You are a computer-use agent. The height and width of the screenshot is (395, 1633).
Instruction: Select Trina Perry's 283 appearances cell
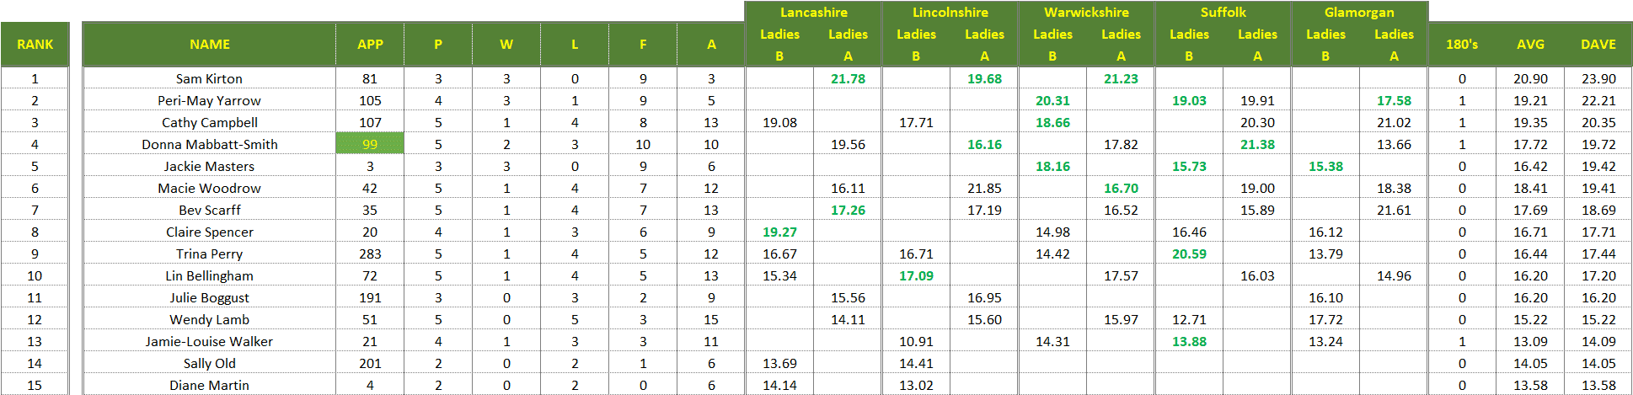370,254
